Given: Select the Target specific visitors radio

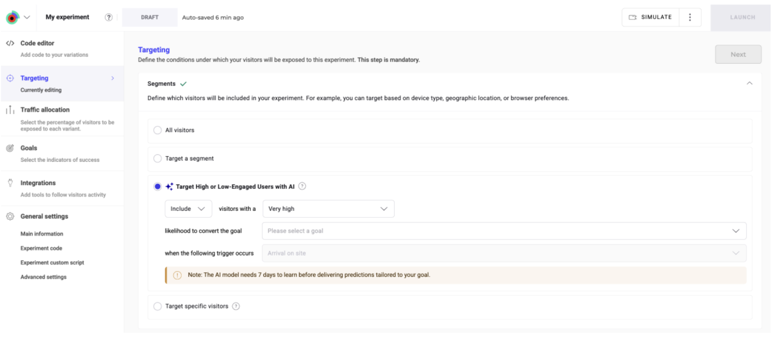Looking at the screenshot, I should click(x=158, y=306).
